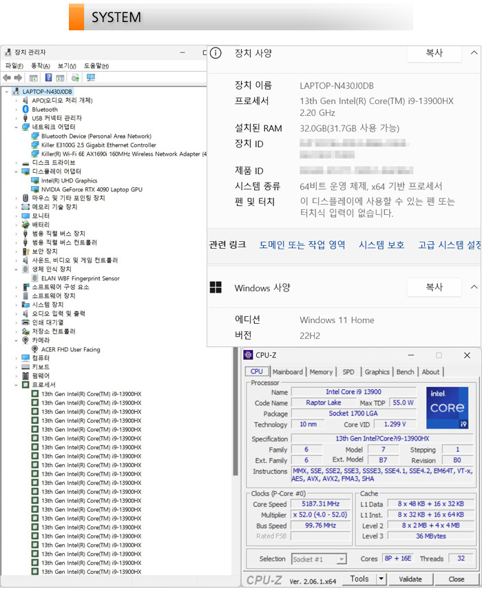Collapse the 카메라 category
Viewport: 482px width, 591px height.
click(x=17, y=341)
